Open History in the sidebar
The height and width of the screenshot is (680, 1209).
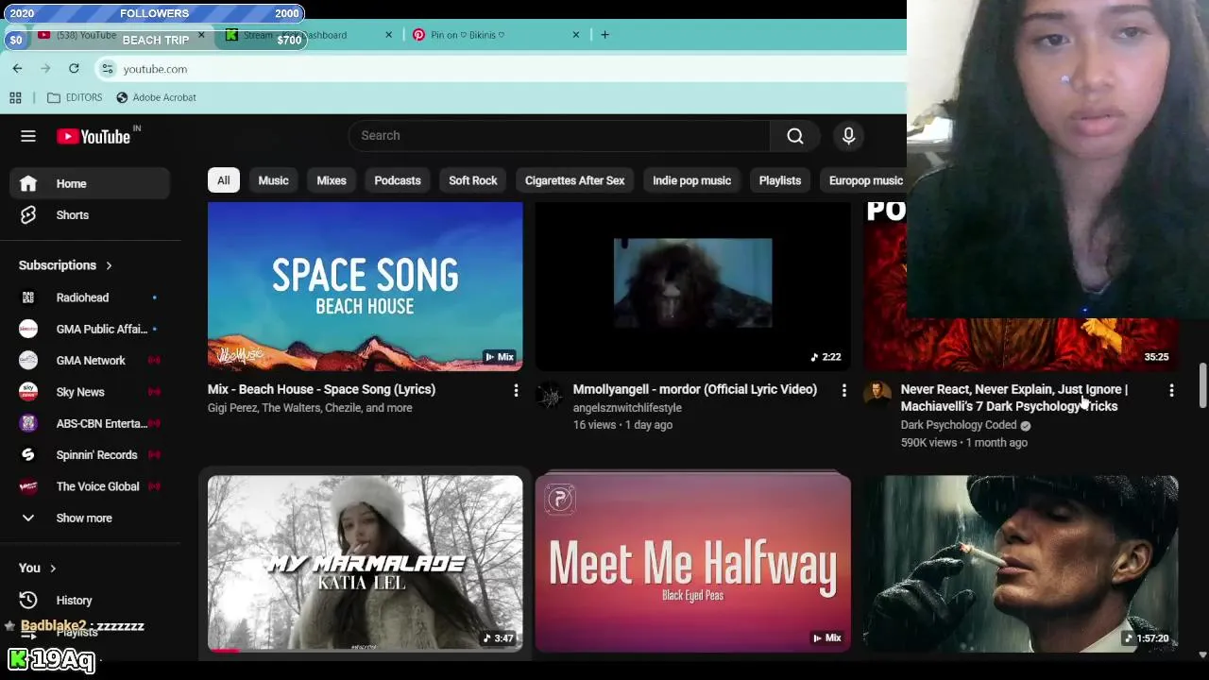click(x=90, y=601)
